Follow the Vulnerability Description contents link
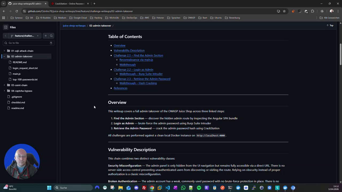 click(129, 50)
